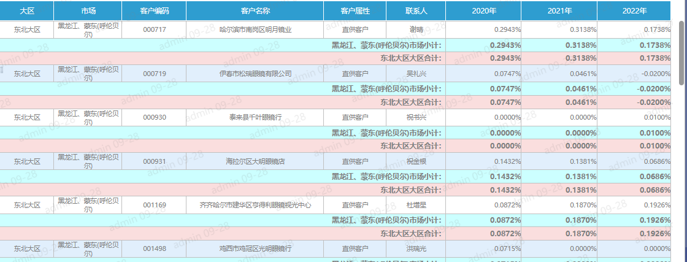This screenshot has width=687, height=262.
Task: Click the 客户编码 column header
Action: click(x=154, y=11)
